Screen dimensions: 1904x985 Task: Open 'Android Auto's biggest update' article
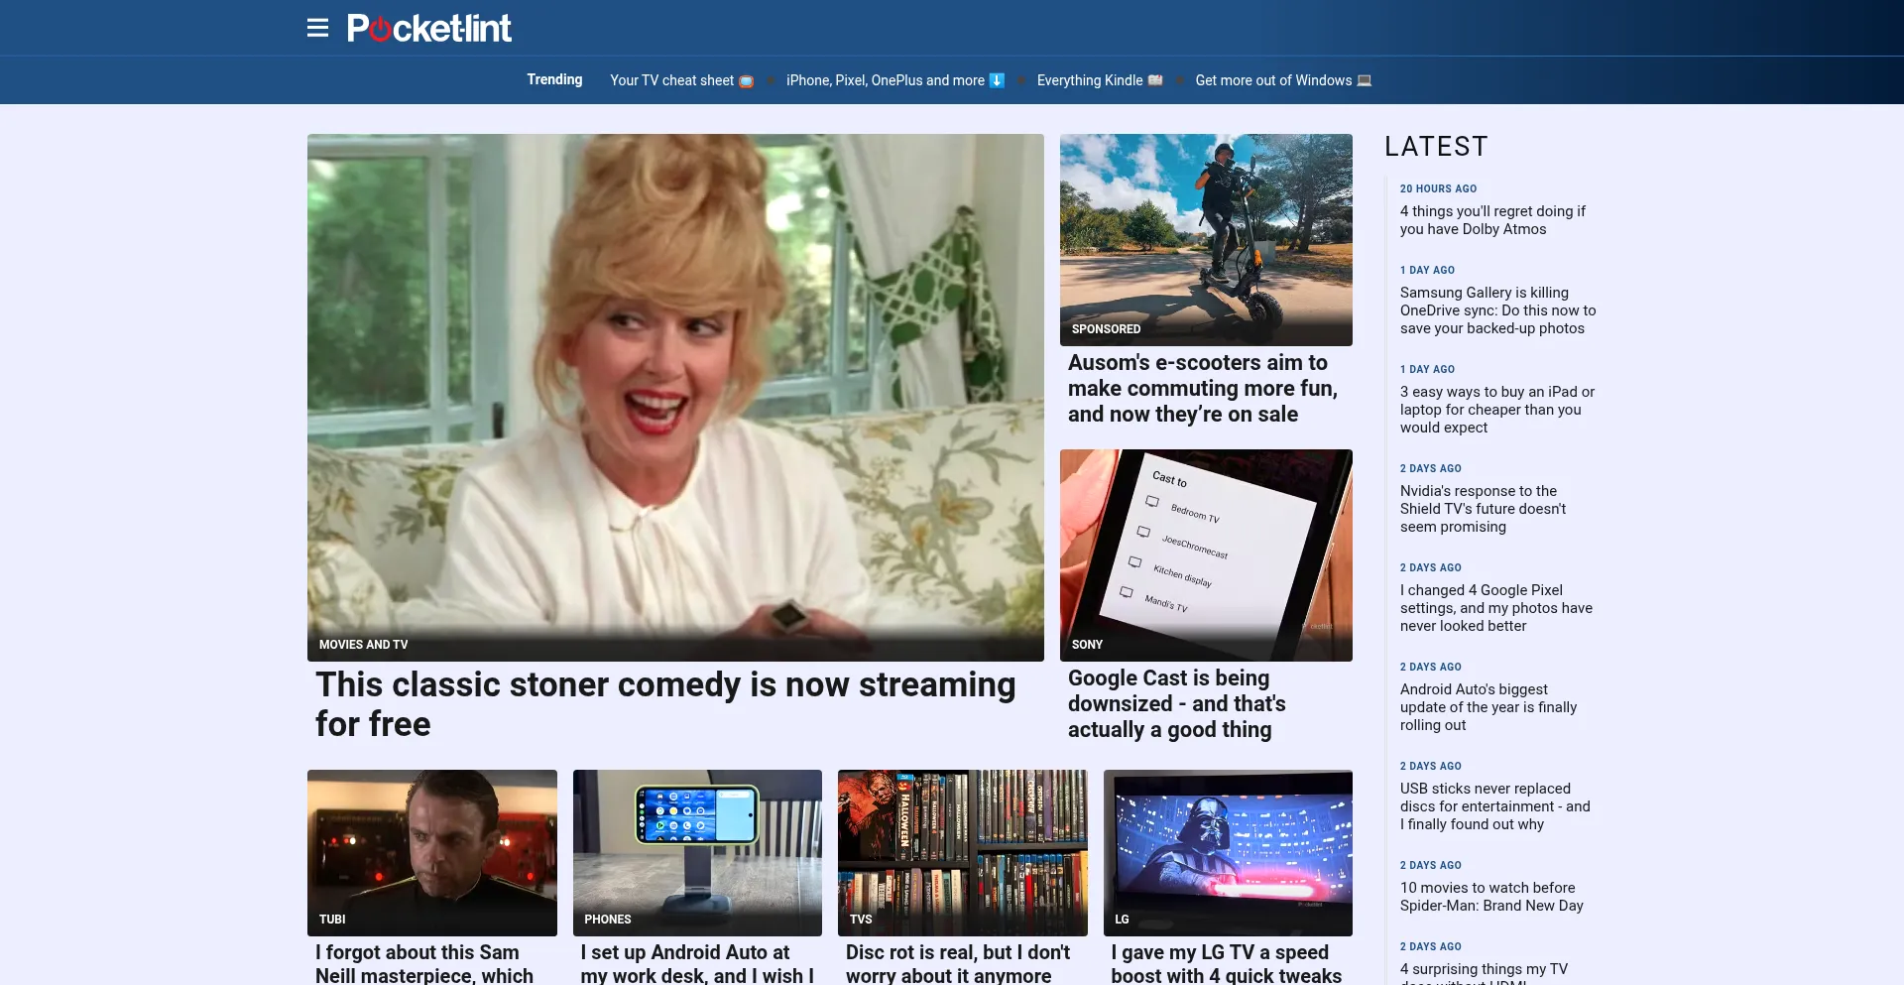point(1488,707)
